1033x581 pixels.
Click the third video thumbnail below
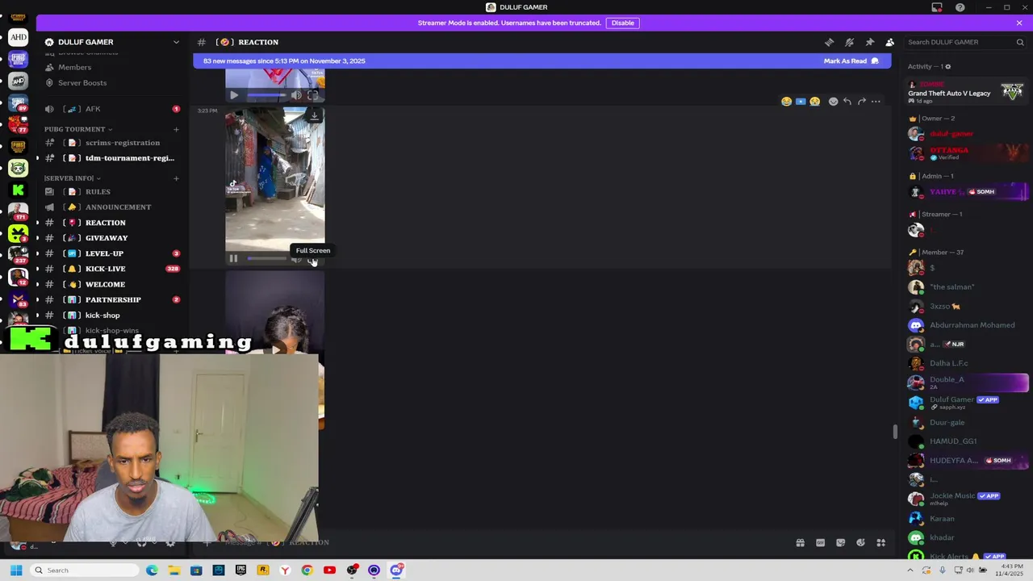tap(275, 349)
